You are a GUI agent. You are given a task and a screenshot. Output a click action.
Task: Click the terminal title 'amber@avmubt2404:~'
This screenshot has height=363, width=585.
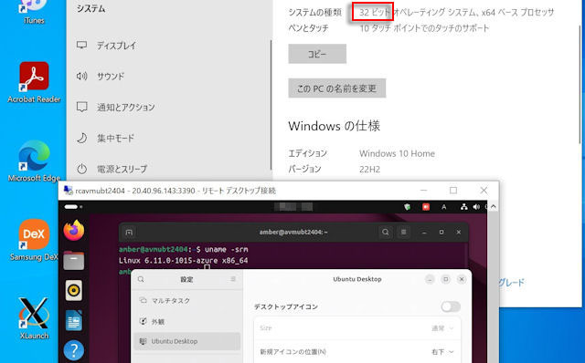pyautogui.click(x=293, y=232)
